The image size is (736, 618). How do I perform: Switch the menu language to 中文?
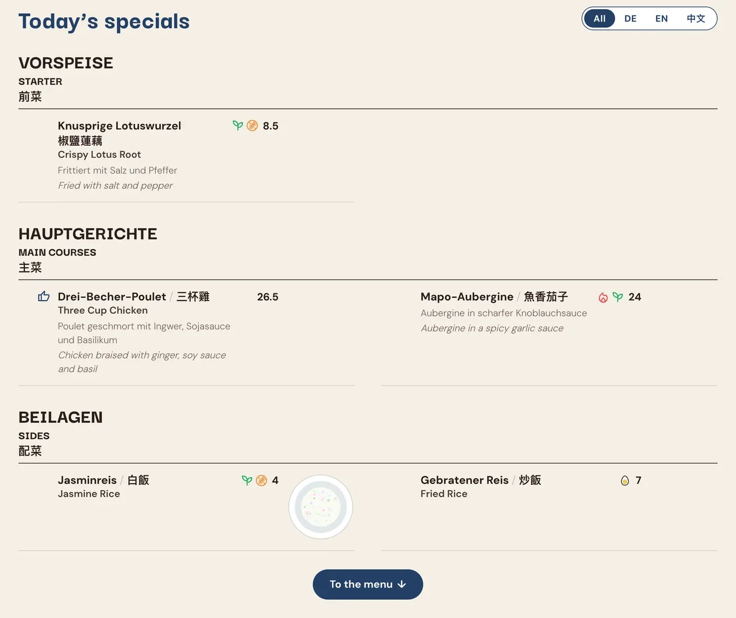pos(696,18)
